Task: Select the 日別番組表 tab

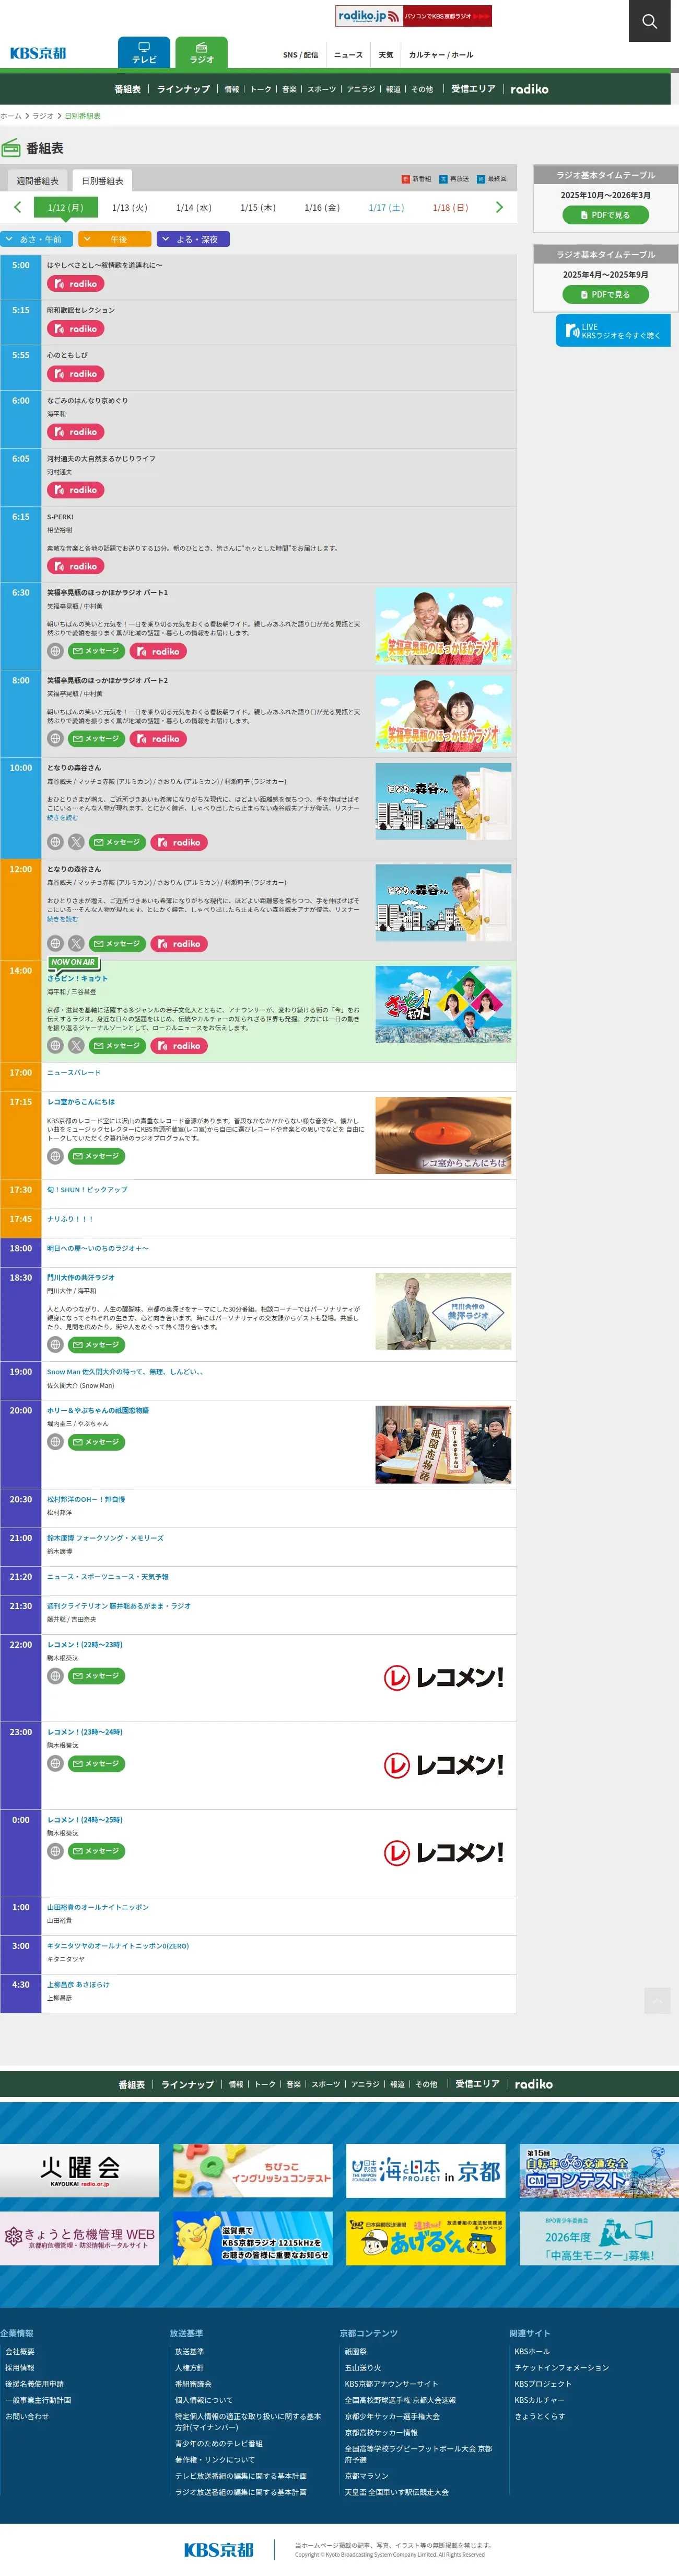Action: [102, 181]
